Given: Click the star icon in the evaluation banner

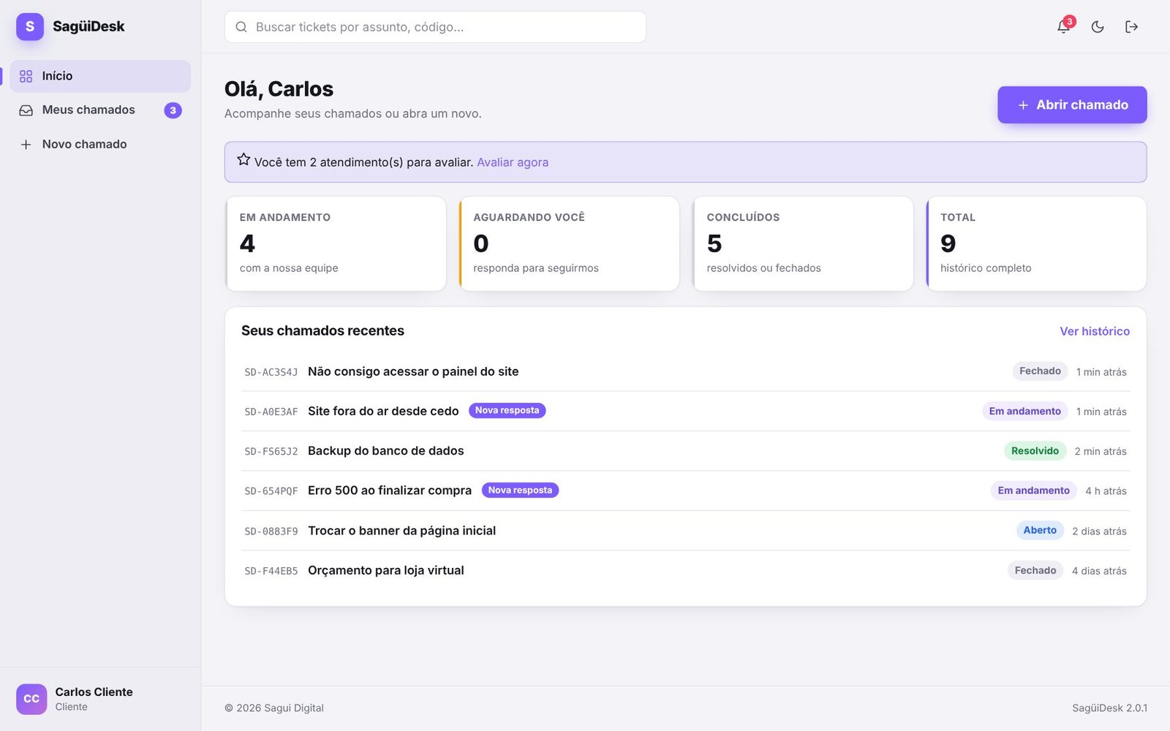Looking at the screenshot, I should (244, 159).
